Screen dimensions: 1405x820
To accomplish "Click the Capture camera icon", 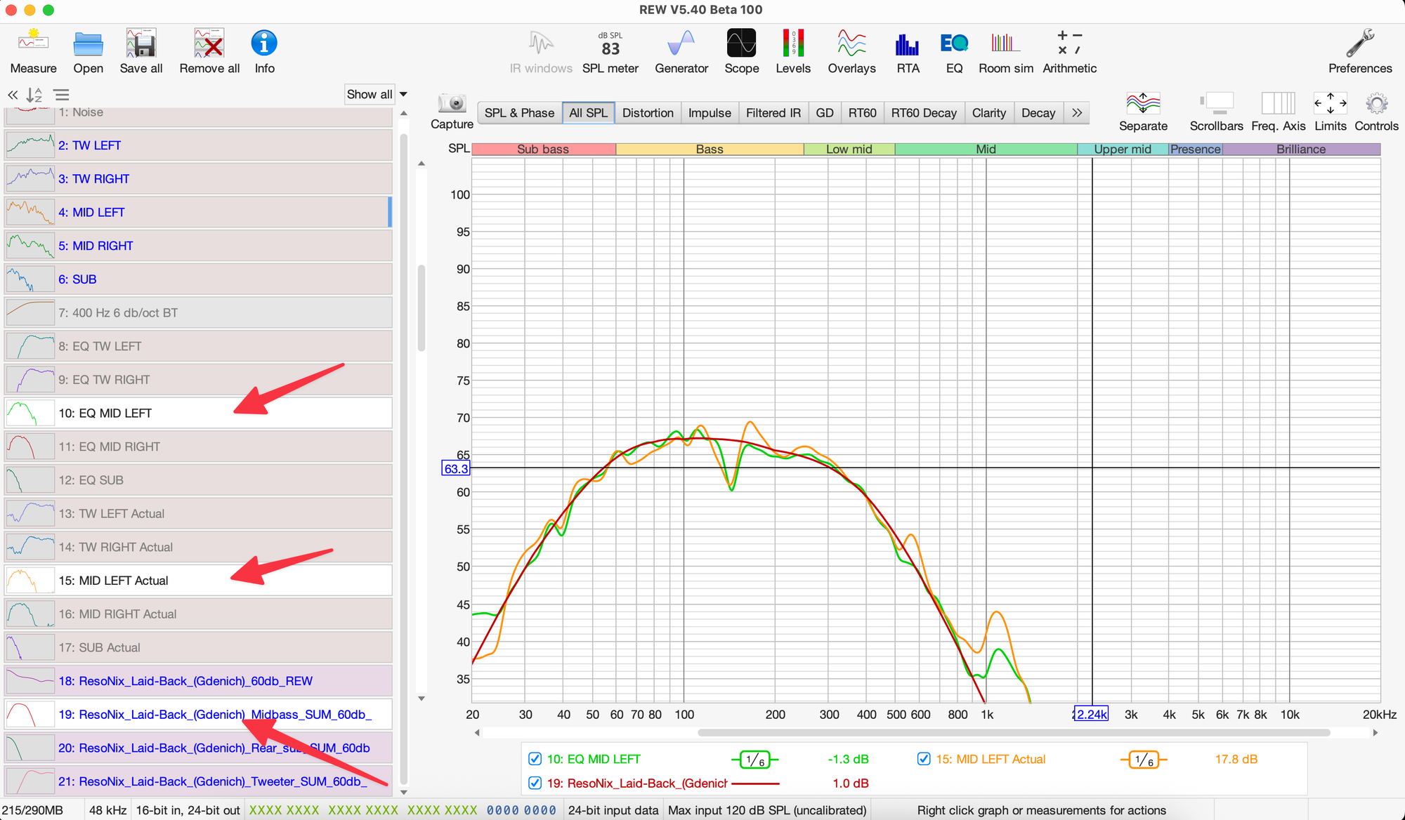I will pyautogui.click(x=452, y=105).
